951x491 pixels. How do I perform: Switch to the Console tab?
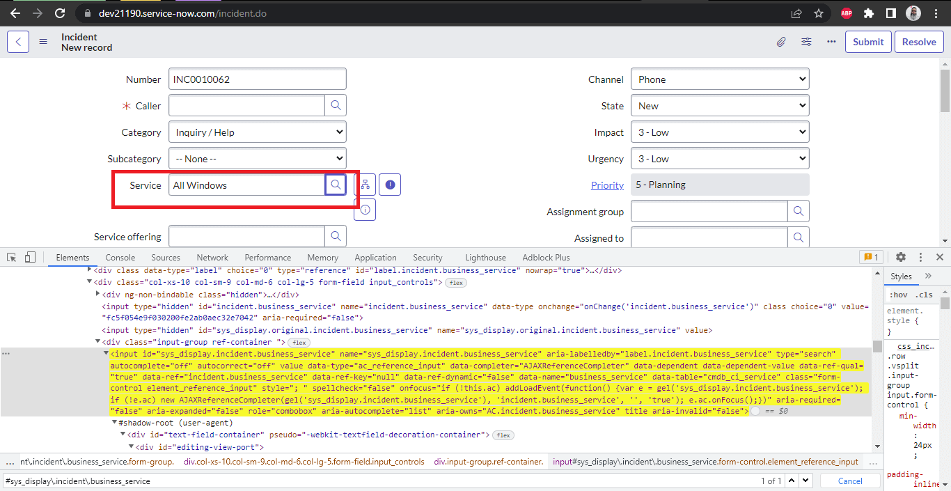point(120,257)
